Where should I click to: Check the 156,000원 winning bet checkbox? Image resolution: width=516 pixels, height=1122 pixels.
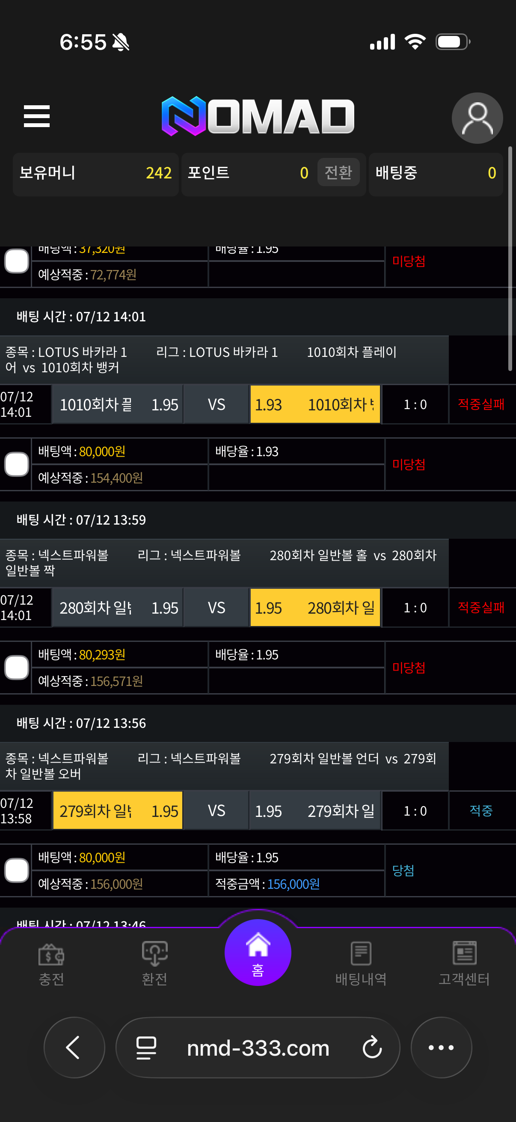[17, 870]
